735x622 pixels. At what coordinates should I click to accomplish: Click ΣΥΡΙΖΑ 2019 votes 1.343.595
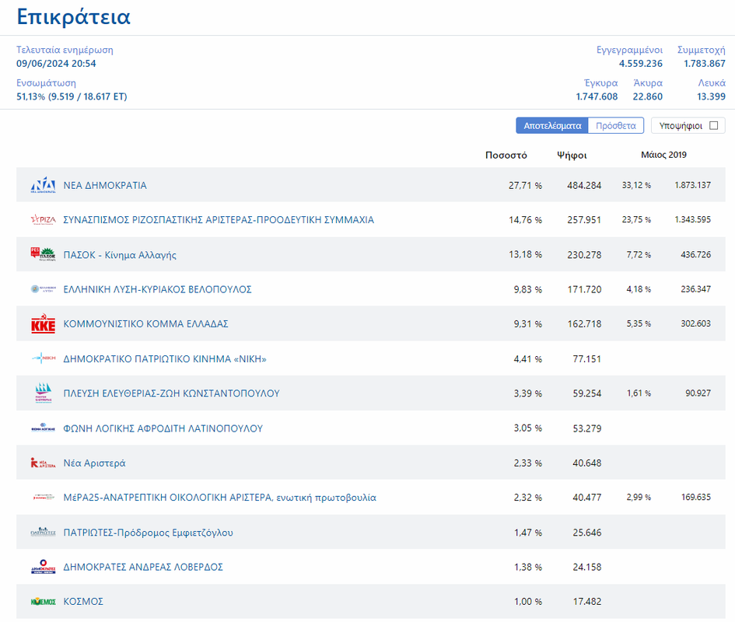point(692,219)
